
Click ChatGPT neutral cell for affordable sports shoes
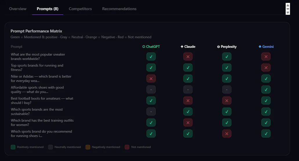[151, 90]
